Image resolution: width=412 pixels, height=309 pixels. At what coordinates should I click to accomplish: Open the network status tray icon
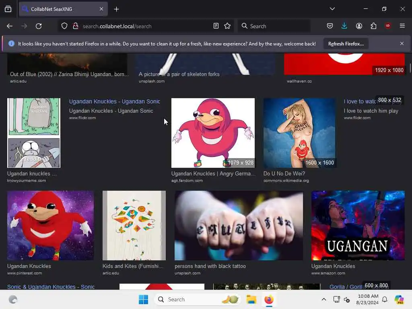(x=336, y=299)
